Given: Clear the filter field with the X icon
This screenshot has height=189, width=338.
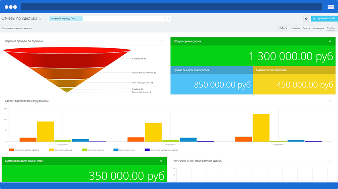Looking at the screenshot, I should point(168,18).
